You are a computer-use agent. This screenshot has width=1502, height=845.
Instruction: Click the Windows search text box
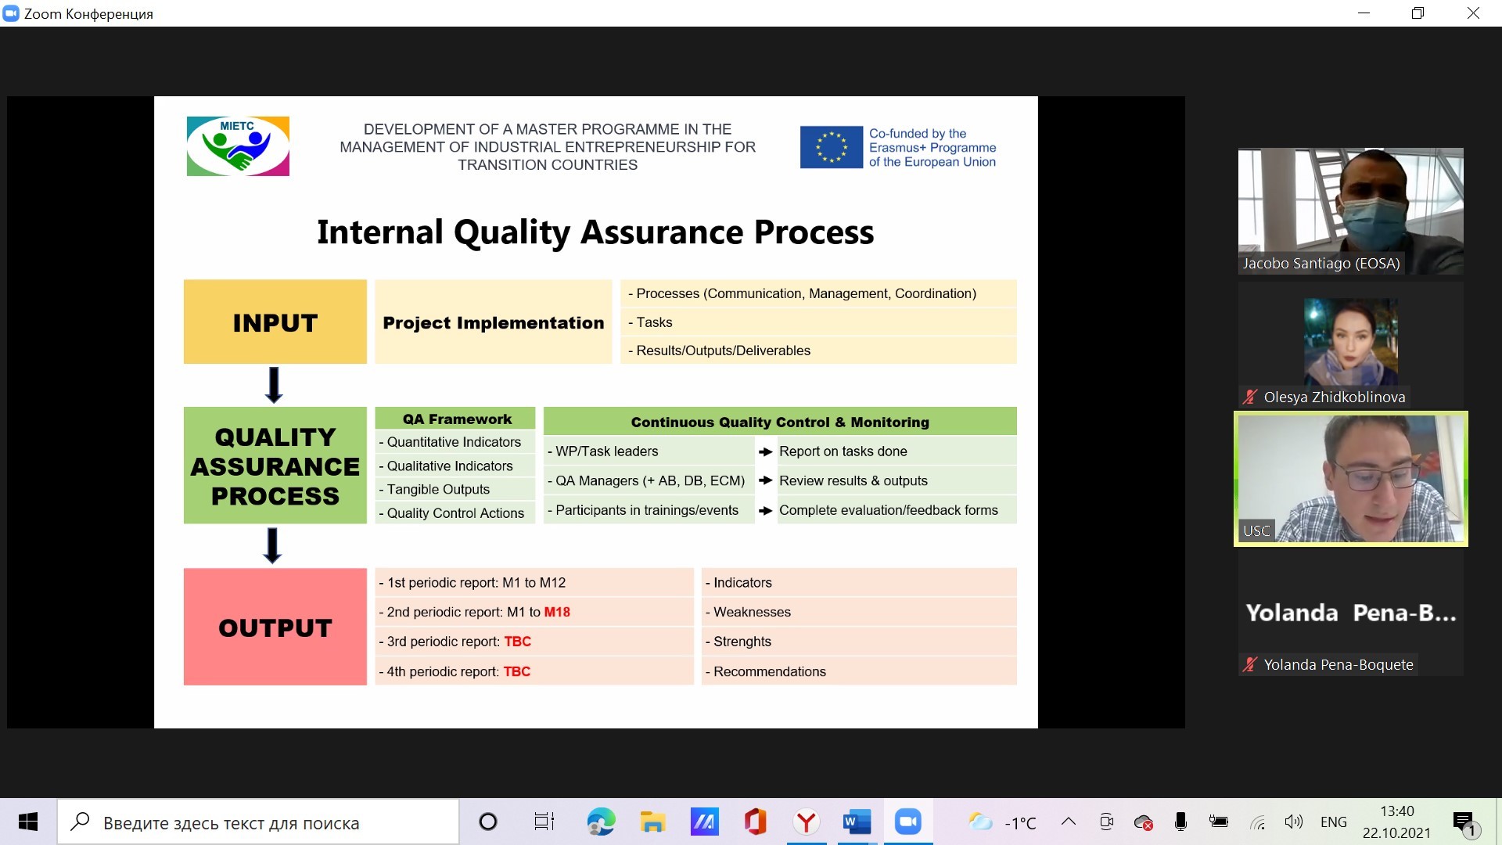(258, 822)
